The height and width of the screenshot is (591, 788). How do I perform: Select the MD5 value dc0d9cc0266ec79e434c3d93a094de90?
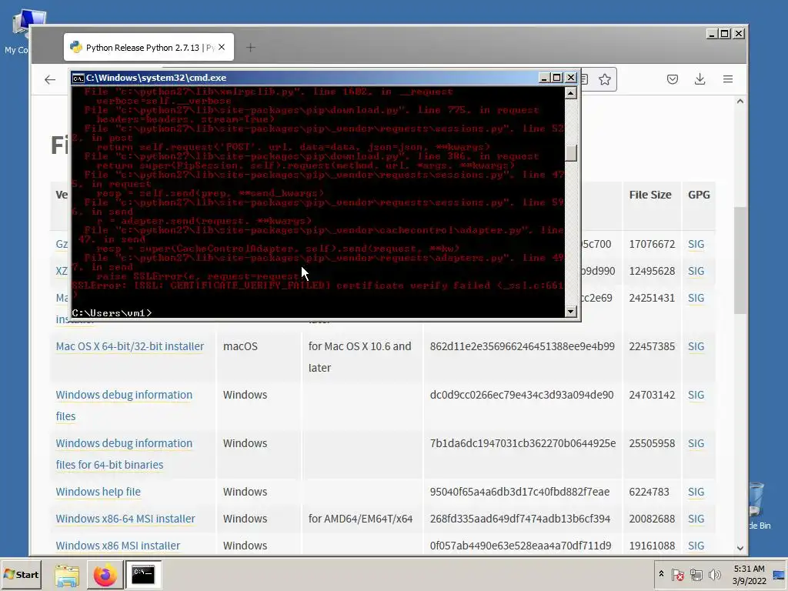tap(522, 395)
